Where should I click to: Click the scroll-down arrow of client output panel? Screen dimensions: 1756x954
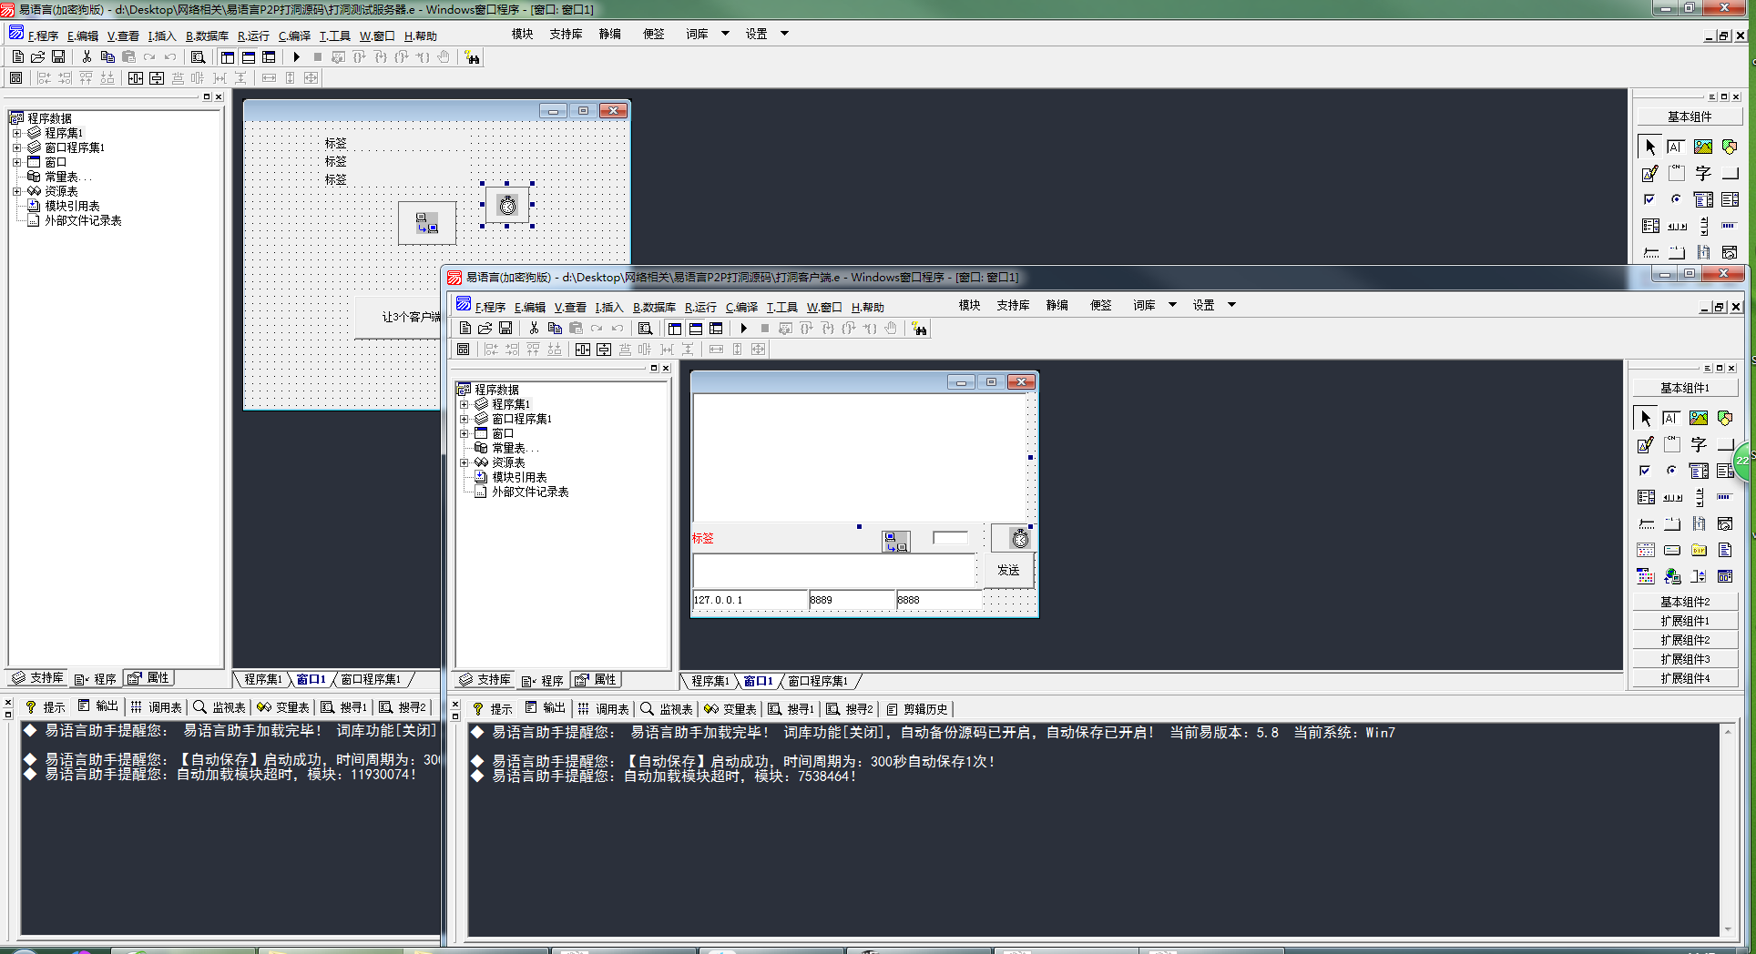click(1728, 929)
